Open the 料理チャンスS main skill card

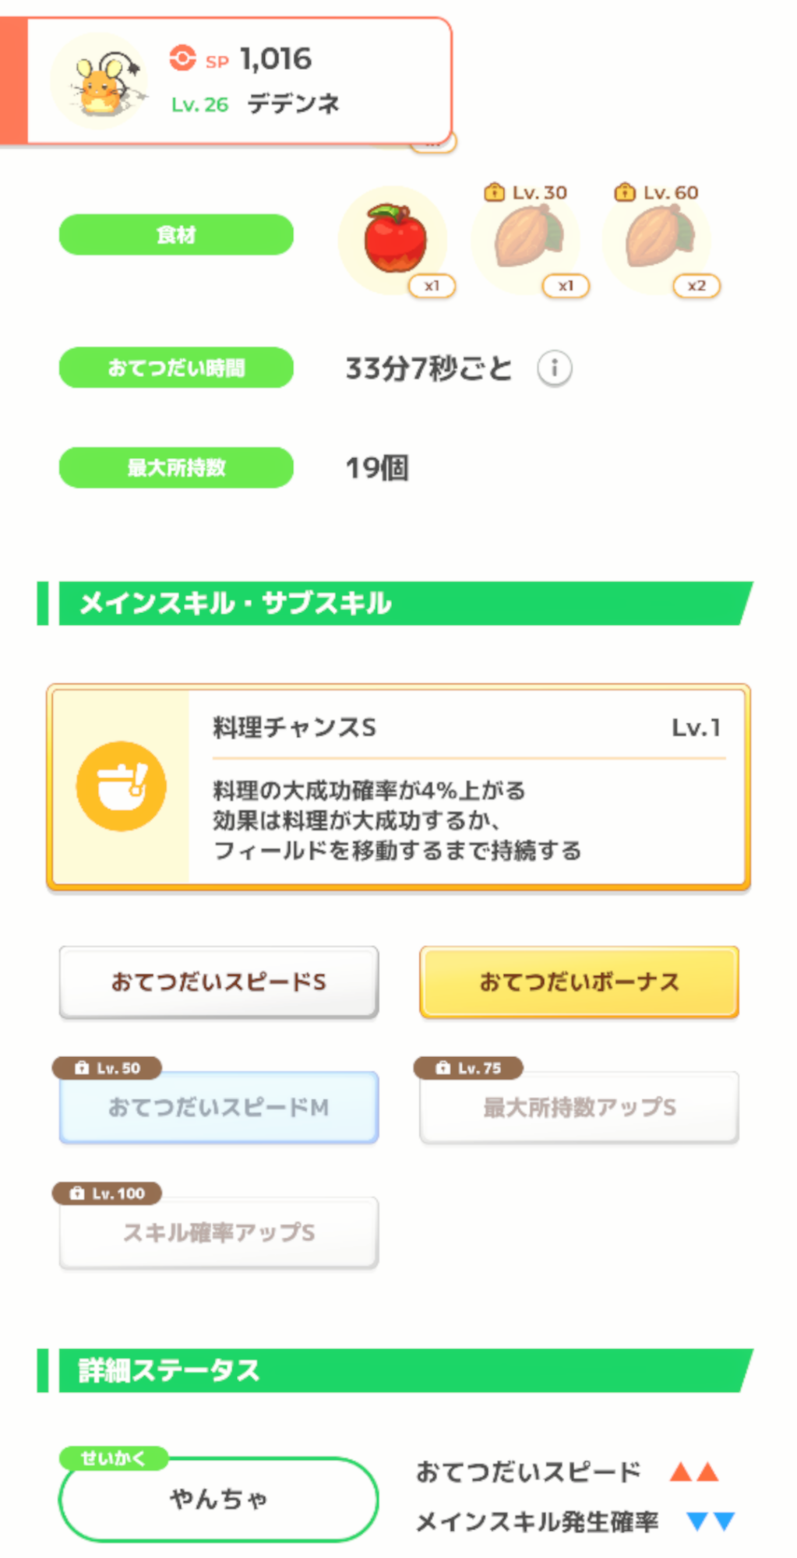tap(467, 787)
